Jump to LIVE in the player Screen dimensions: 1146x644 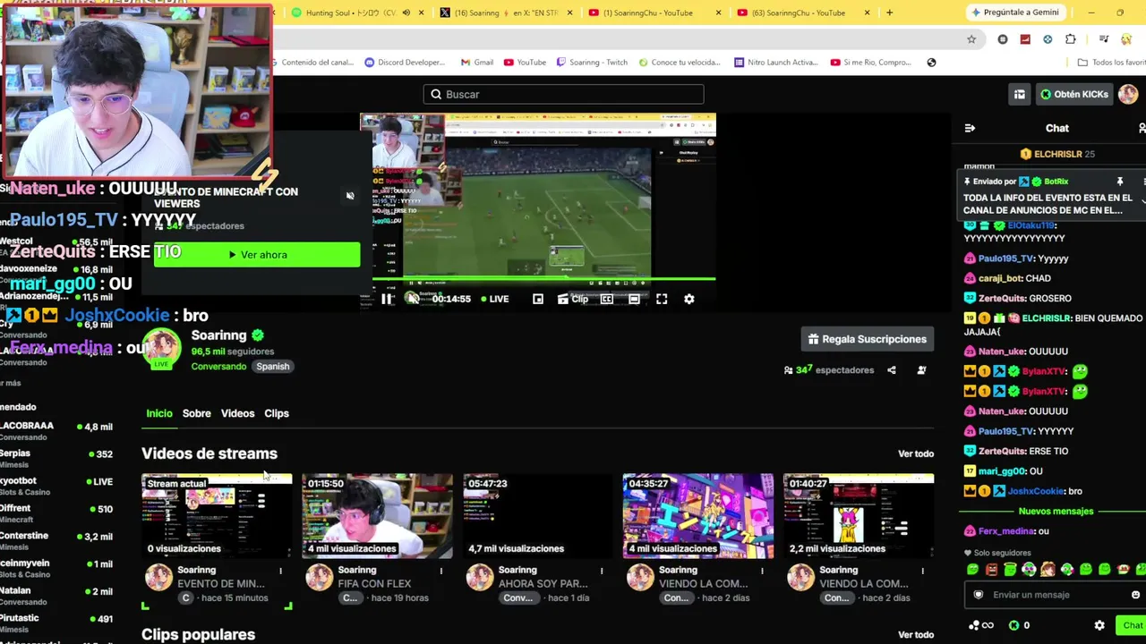pyautogui.click(x=495, y=299)
